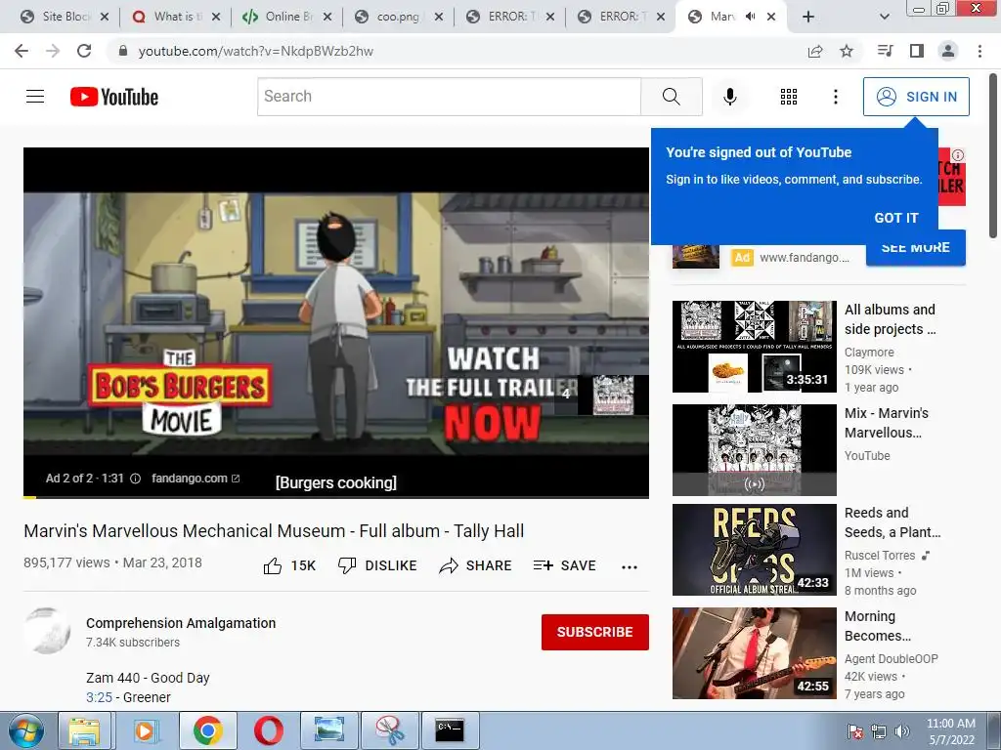1001x750 pixels.
Task: Open Opera browser from taskbar
Action: 269,730
